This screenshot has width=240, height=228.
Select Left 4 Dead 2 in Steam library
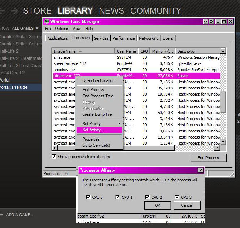pos(21,73)
